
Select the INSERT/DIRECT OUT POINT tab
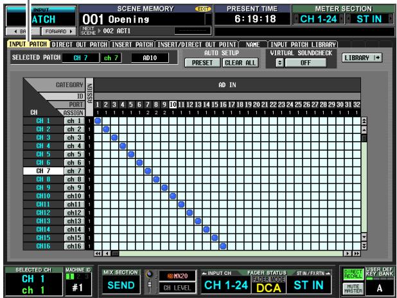[197, 44]
